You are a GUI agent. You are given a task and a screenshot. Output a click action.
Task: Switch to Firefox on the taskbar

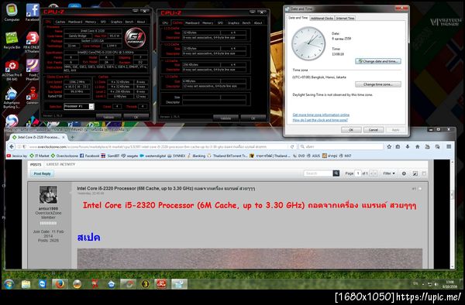pos(60,284)
